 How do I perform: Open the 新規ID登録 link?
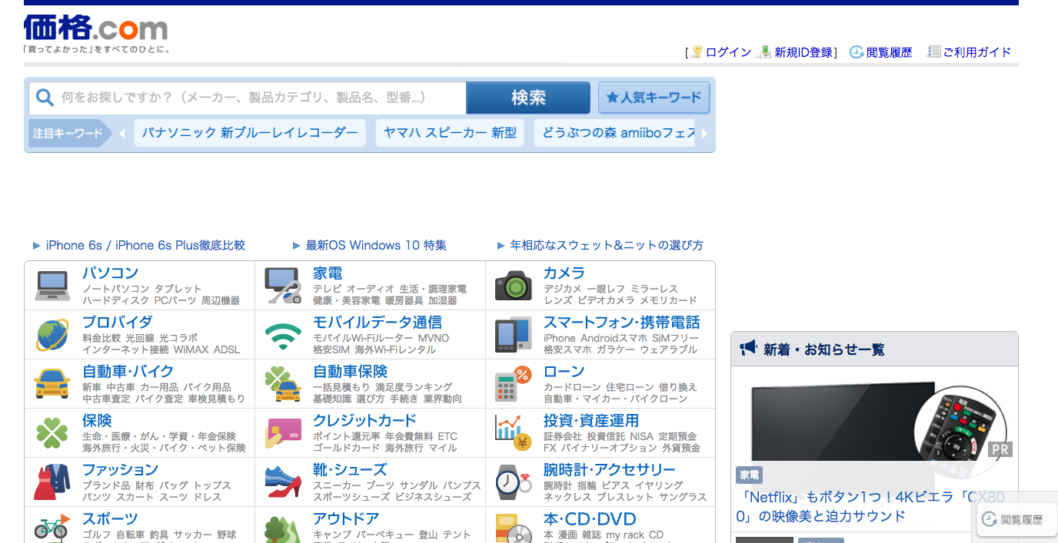click(804, 52)
